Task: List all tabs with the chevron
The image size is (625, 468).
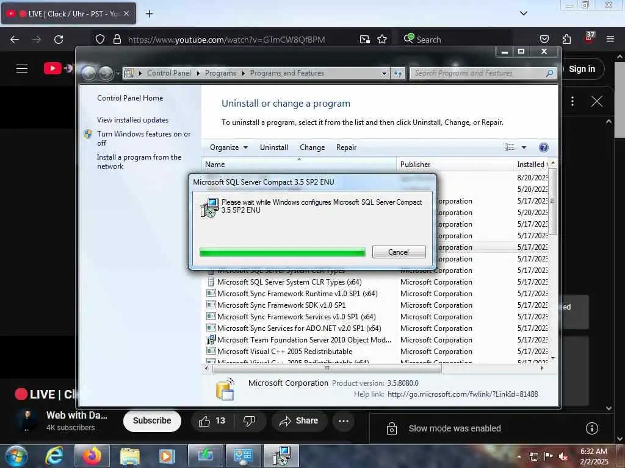Action: (523, 13)
